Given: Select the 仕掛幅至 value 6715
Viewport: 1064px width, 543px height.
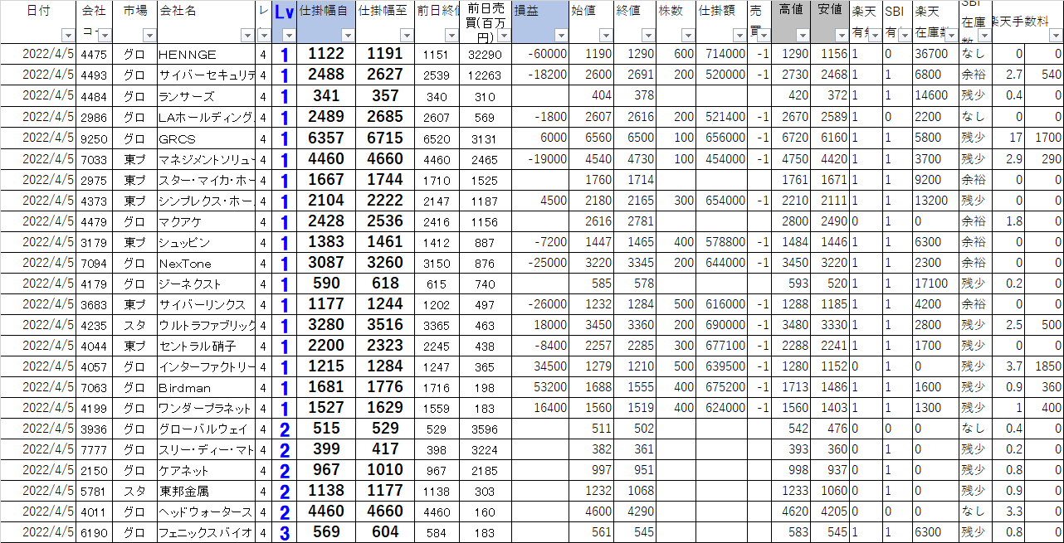Looking at the screenshot, I should click(385, 138).
